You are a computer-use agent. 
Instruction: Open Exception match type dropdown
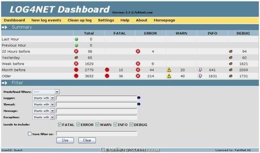pyautogui.click(x=44, y=117)
